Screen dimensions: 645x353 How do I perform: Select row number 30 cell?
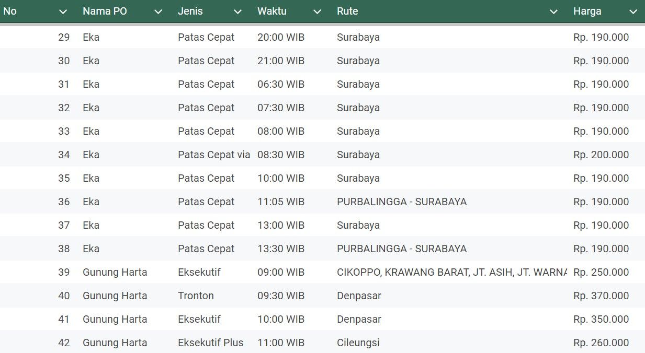pos(64,61)
